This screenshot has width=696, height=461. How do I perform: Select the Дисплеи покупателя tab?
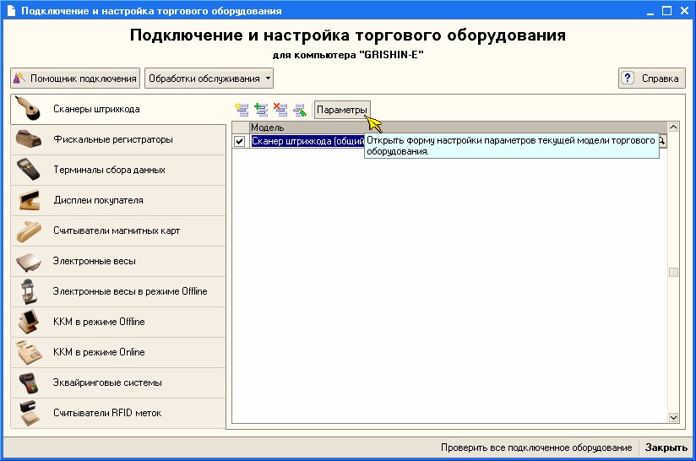point(98,200)
